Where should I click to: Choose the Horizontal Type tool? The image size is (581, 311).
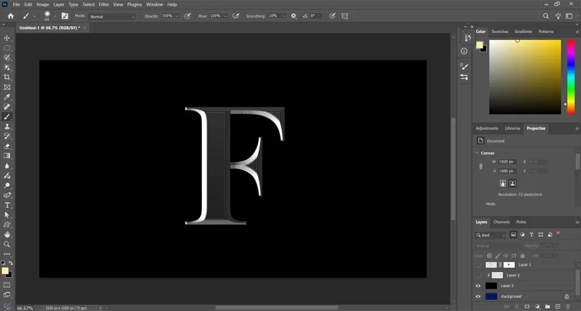pyautogui.click(x=7, y=205)
